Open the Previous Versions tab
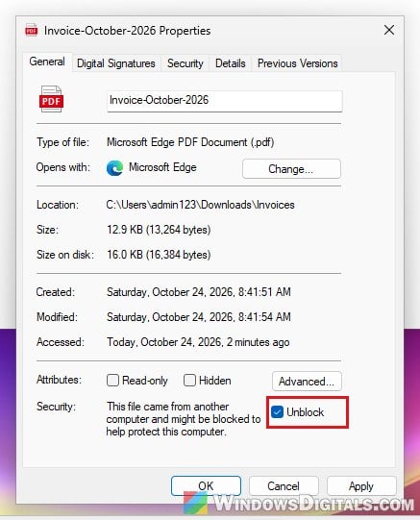Image resolution: width=420 pixels, height=520 pixels. coord(297,63)
